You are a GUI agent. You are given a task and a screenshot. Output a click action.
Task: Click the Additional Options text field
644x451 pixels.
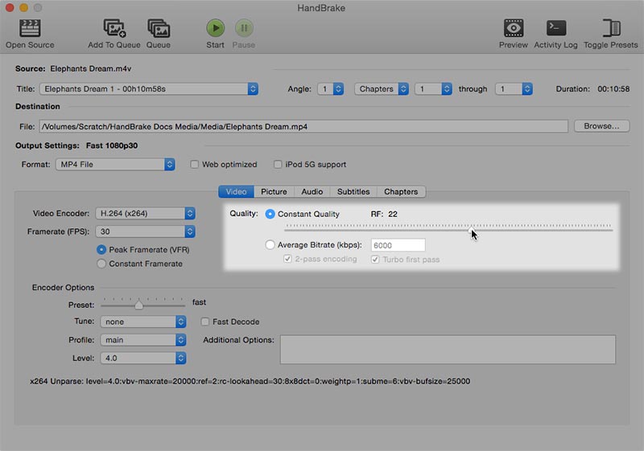pos(448,350)
